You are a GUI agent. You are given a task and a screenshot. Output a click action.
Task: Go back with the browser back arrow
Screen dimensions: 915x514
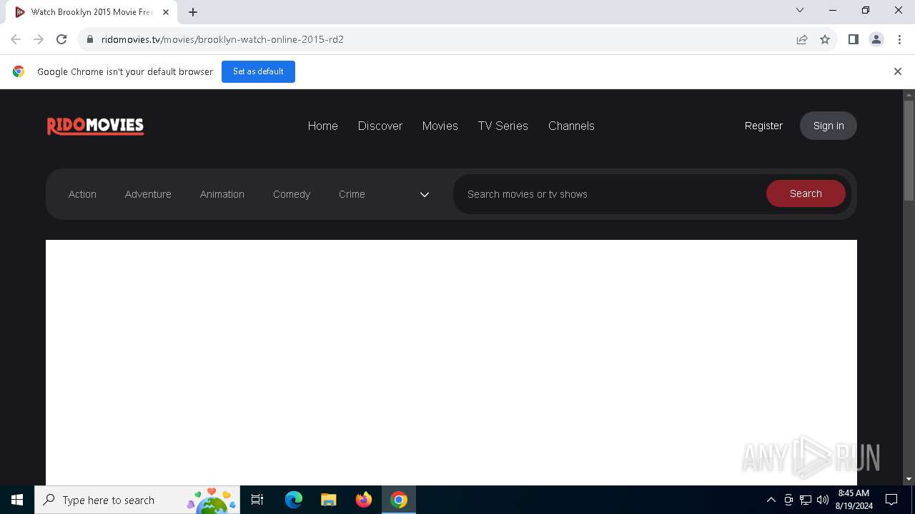(16, 39)
